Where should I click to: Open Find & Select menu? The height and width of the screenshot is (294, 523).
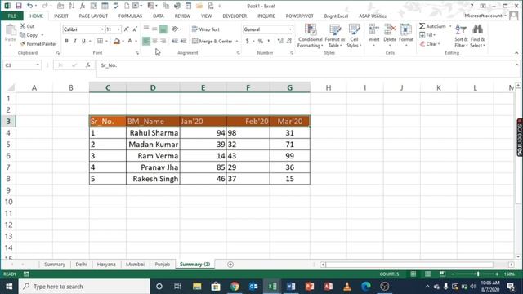click(477, 36)
